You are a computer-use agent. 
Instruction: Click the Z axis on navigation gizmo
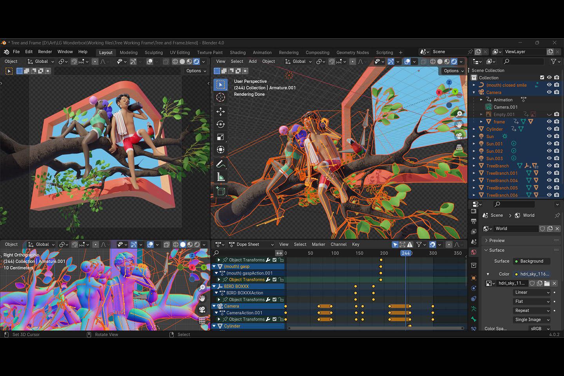[449, 82]
